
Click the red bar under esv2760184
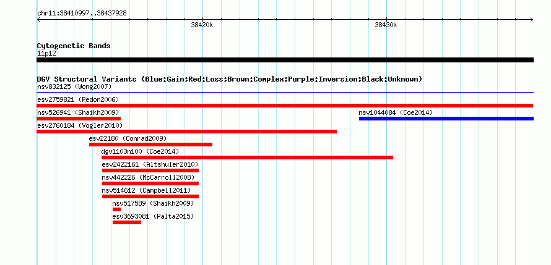pyautogui.click(x=186, y=132)
